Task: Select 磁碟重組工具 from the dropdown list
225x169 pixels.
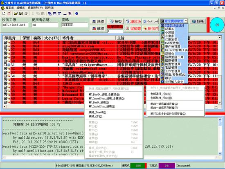Action: point(174,57)
